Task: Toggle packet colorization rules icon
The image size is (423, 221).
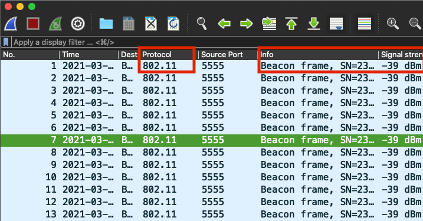Action: [365, 24]
